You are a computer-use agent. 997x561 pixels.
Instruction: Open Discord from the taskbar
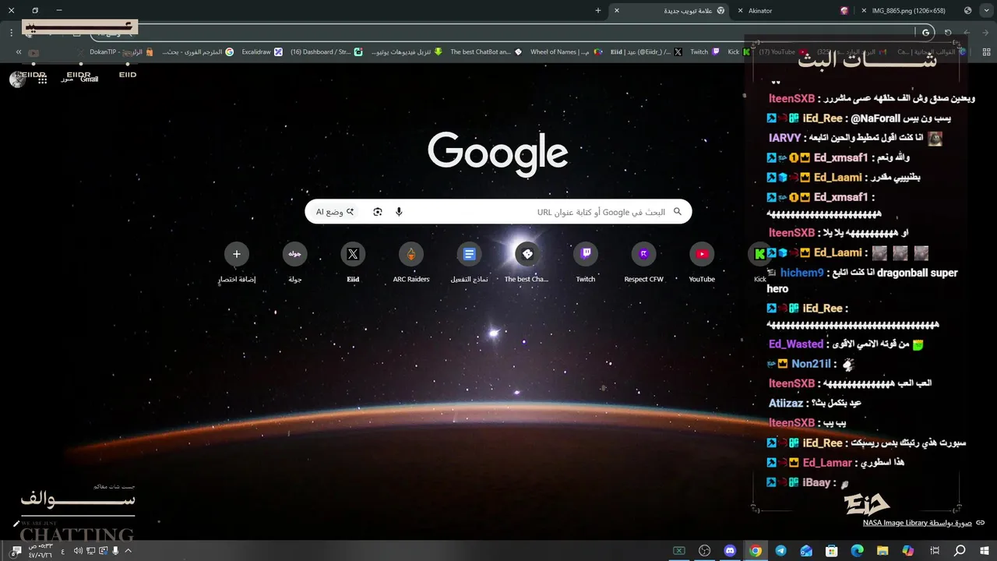point(730,550)
